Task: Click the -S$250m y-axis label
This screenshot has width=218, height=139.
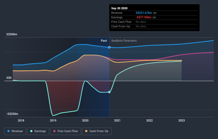Action: [12, 114]
